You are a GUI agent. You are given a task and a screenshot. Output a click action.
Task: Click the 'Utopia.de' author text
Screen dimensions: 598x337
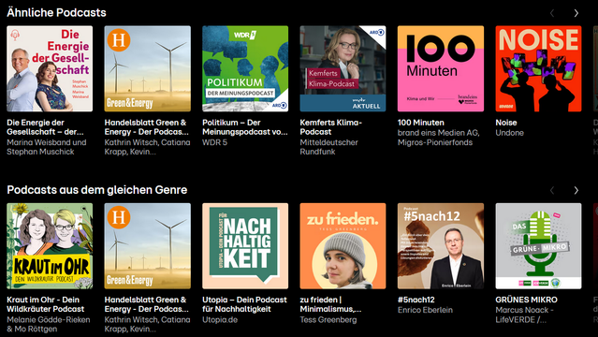tap(220, 320)
